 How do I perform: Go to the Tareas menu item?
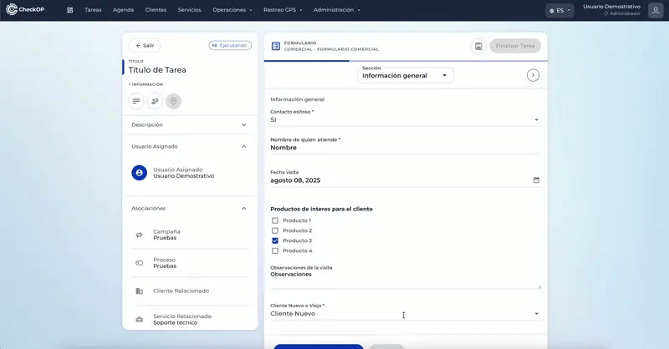(93, 10)
